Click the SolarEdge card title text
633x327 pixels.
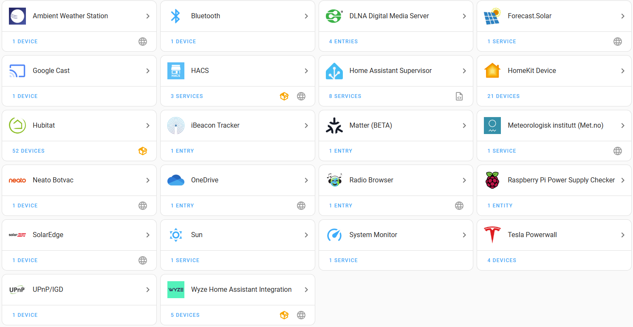pyautogui.click(x=48, y=235)
